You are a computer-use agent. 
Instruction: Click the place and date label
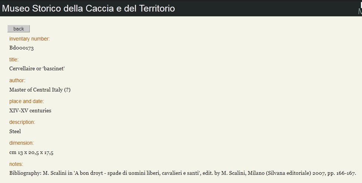(x=26, y=101)
